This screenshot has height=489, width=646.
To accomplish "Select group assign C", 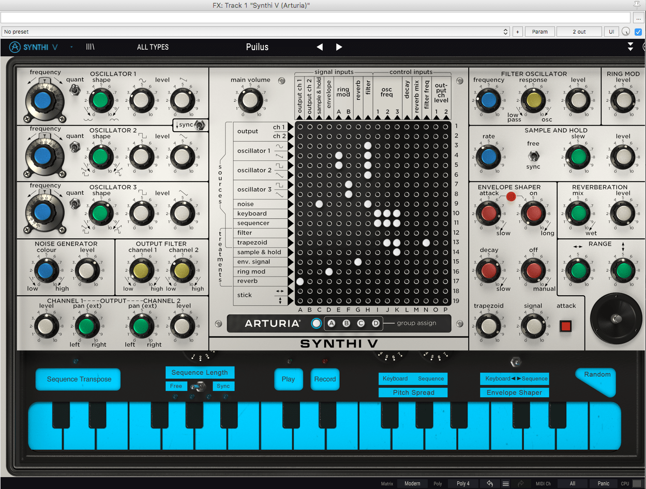I will 361,324.
